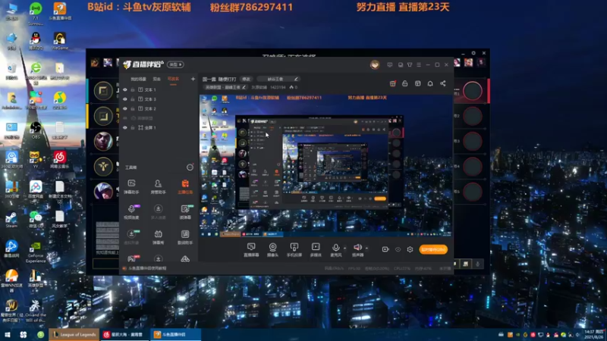
Task: Open the hamburger menu in title bar
Action: click(x=419, y=64)
